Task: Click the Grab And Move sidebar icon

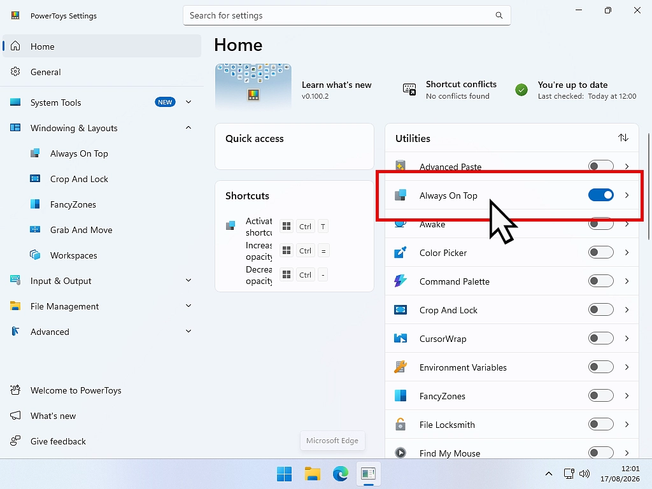Action: pos(35,229)
